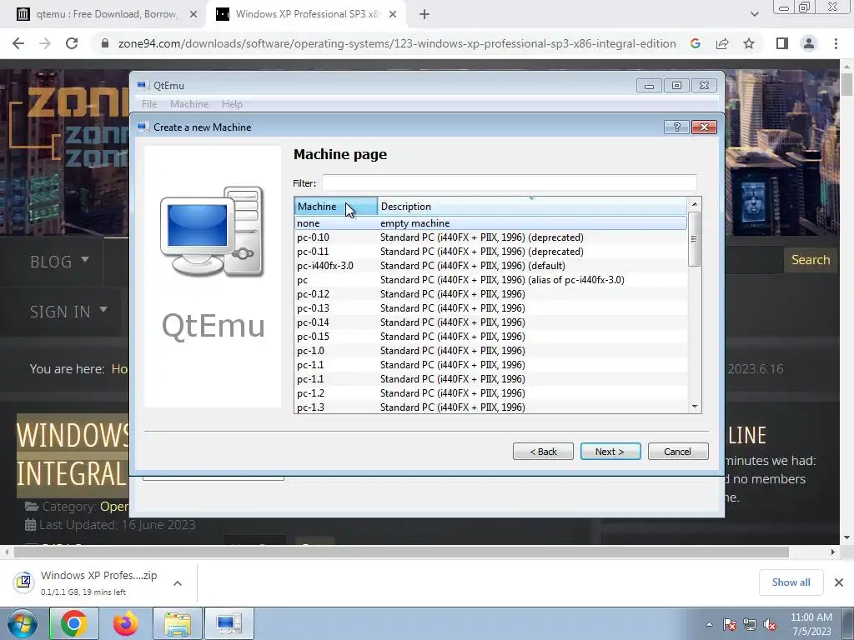Click machine list scroll up arrow
Viewport: 854px width, 640px height.
click(695, 204)
